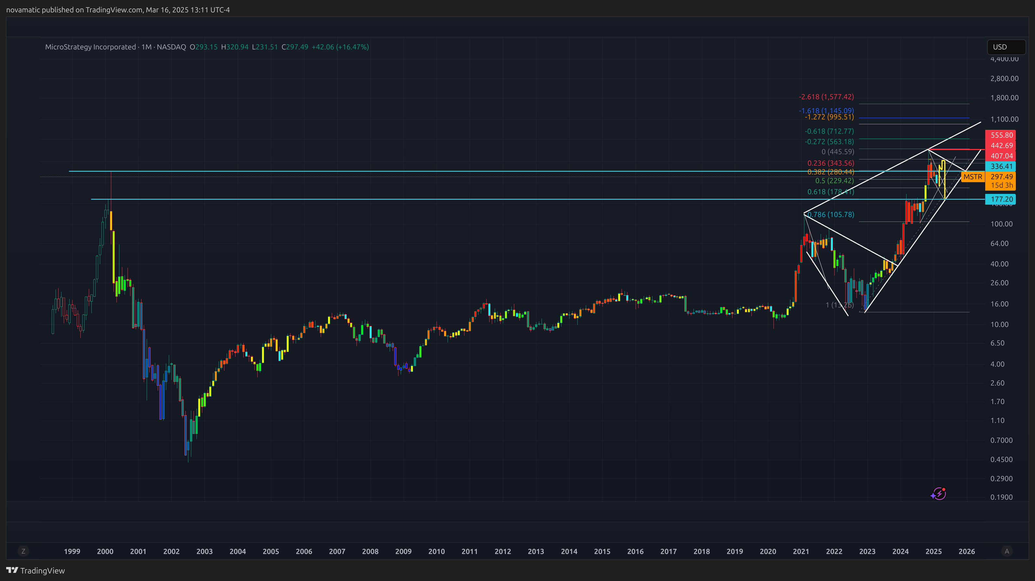Image resolution: width=1035 pixels, height=581 pixels.
Task: Click the 10.00 price axis level
Action: pos(999,325)
